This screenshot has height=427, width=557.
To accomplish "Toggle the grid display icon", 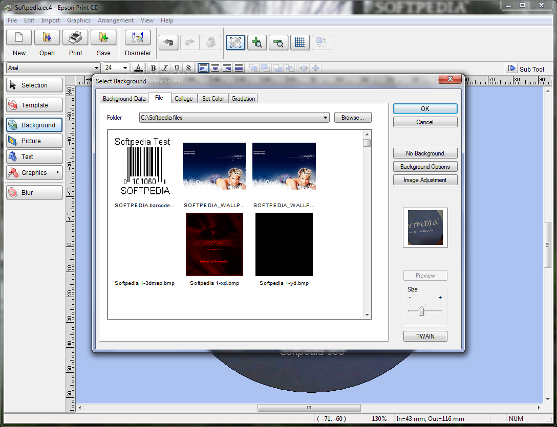I will click(x=300, y=42).
